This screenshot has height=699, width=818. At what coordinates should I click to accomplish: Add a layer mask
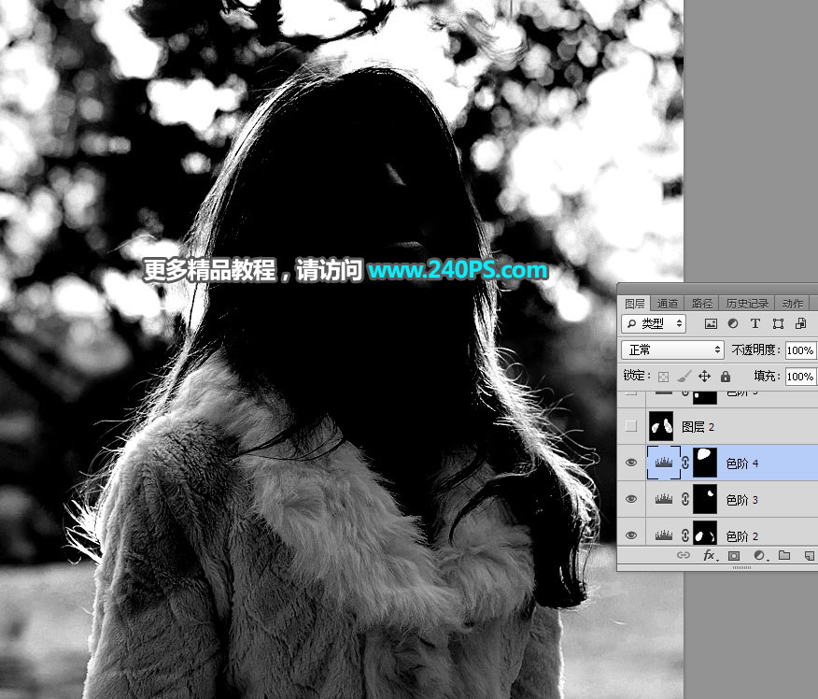(734, 555)
